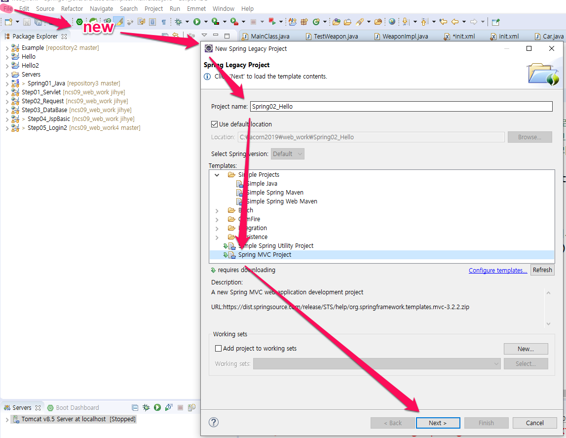Expand the Tomcat v8.5 Server node
The width and height of the screenshot is (566, 438).
pos(7,419)
